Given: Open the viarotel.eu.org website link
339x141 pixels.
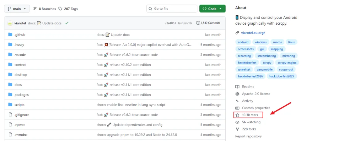Looking at the screenshot, I should 253,33.
